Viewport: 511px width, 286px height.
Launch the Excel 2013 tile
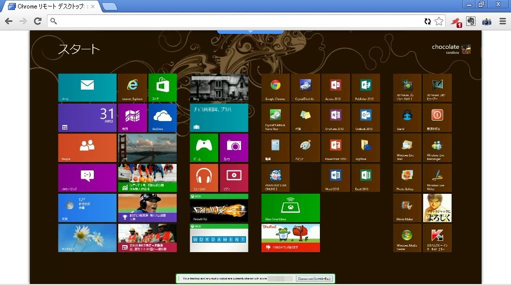pos(366,178)
